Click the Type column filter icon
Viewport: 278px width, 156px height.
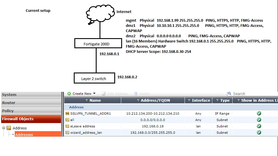(218, 101)
